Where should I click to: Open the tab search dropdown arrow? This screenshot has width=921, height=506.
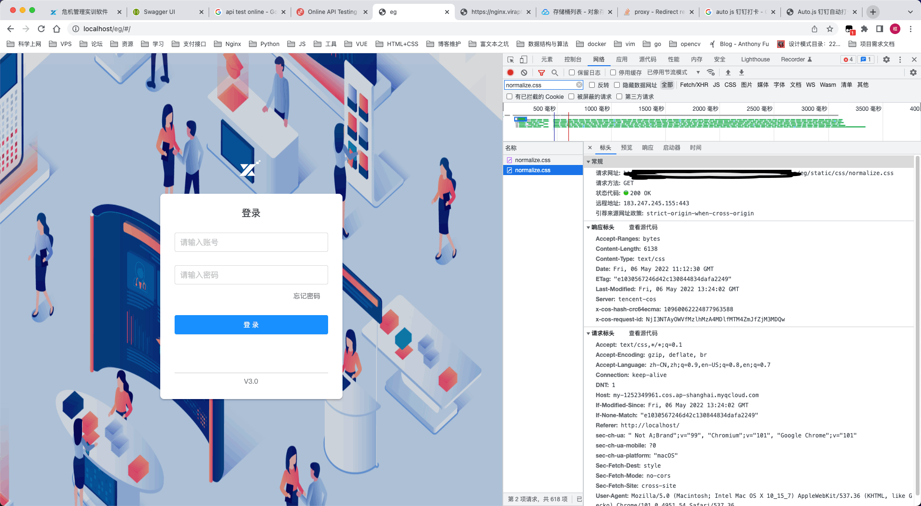point(910,12)
